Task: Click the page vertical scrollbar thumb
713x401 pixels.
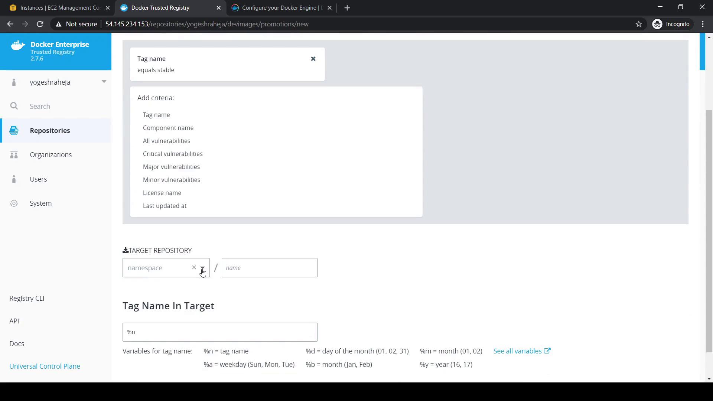Action: (709, 230)
